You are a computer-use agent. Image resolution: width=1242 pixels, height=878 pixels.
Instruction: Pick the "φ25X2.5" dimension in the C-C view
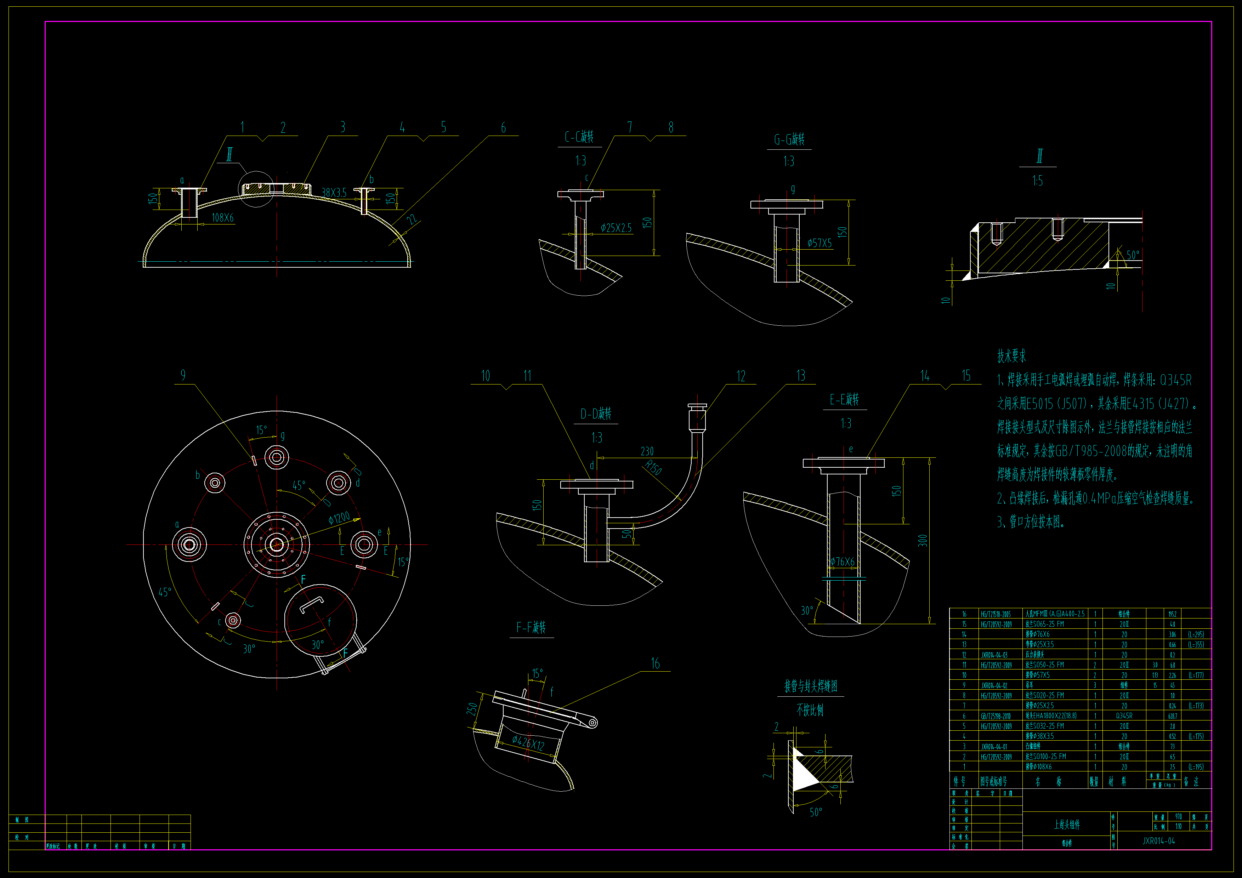point(616,228)
